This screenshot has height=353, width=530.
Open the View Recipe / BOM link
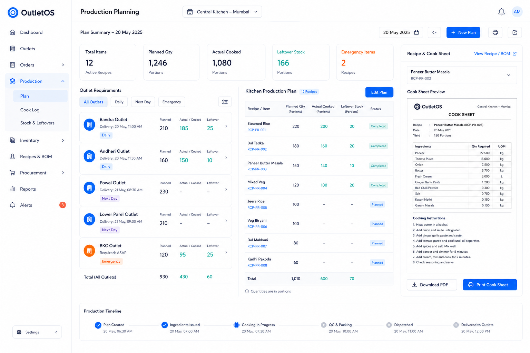495,54
